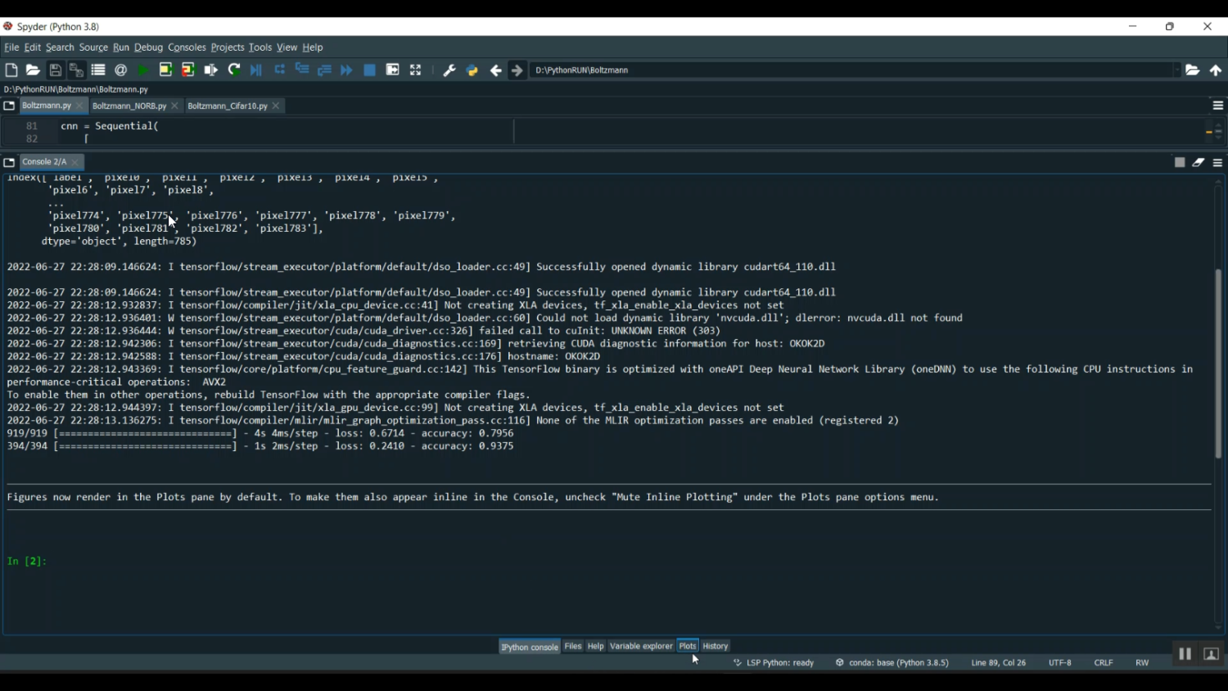Click the console vertical scrollbar handle
The image size is (1228, 691).
pos(1218,364)
